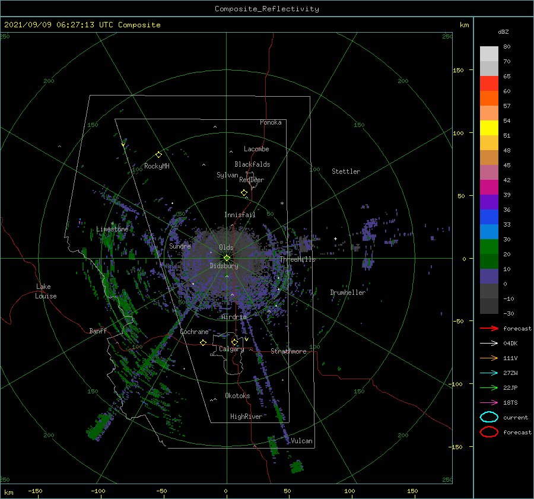Select the white 04DK arrow legend symbol

(489, 344)
